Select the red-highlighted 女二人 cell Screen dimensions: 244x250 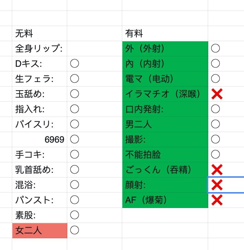(x=39, y=230)
